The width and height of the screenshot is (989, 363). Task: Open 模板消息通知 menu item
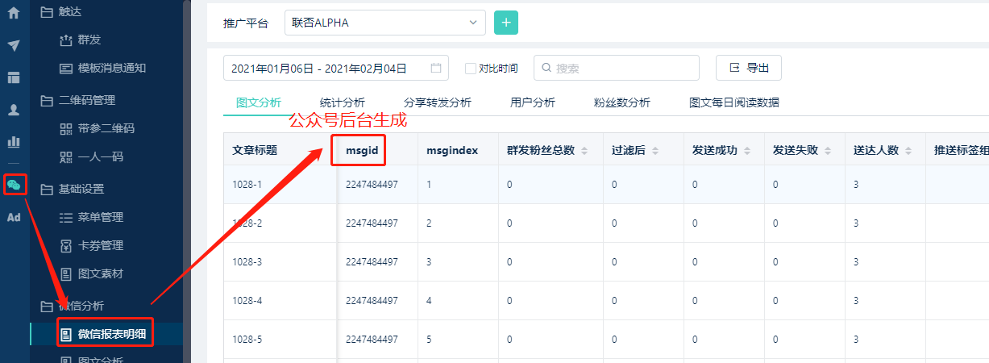(x=103, y=68)
